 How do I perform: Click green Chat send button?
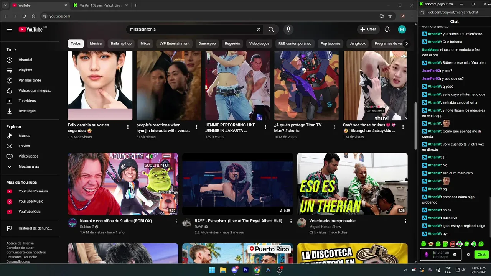pyautogui.click(x=481, y=255)
